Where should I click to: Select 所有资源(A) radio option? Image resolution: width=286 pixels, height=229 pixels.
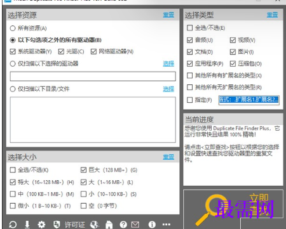(13, 28)
